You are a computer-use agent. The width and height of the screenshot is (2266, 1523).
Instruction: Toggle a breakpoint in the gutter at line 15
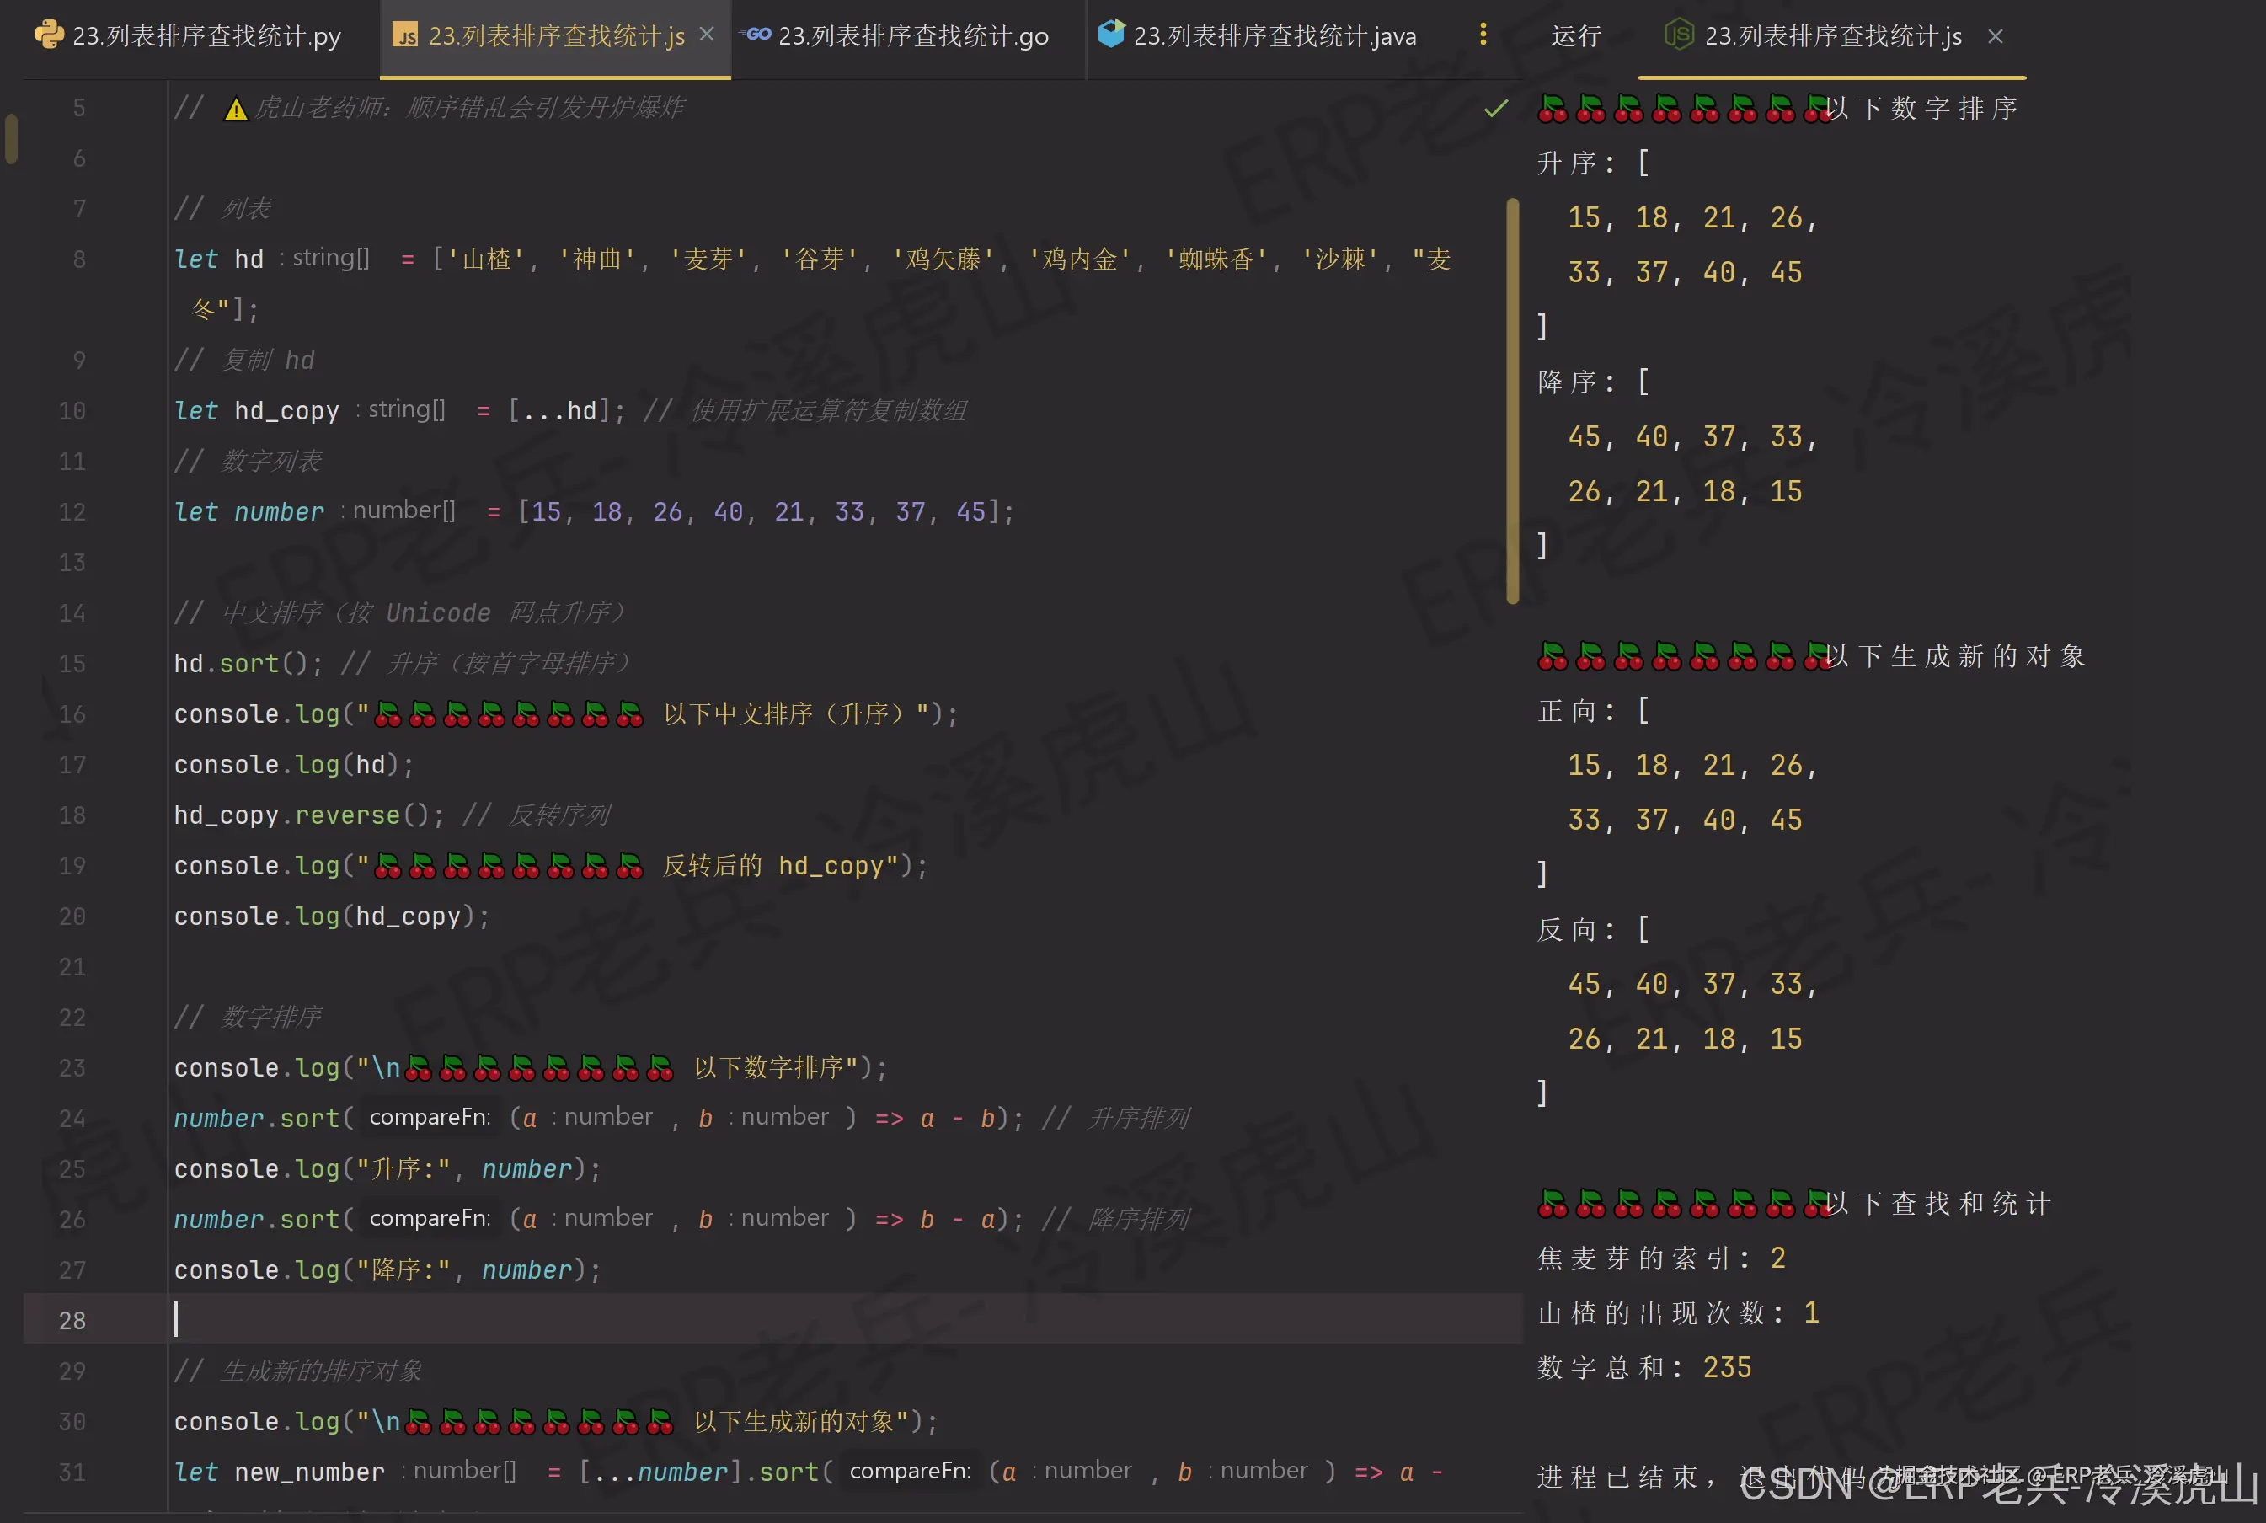point(131,664)
